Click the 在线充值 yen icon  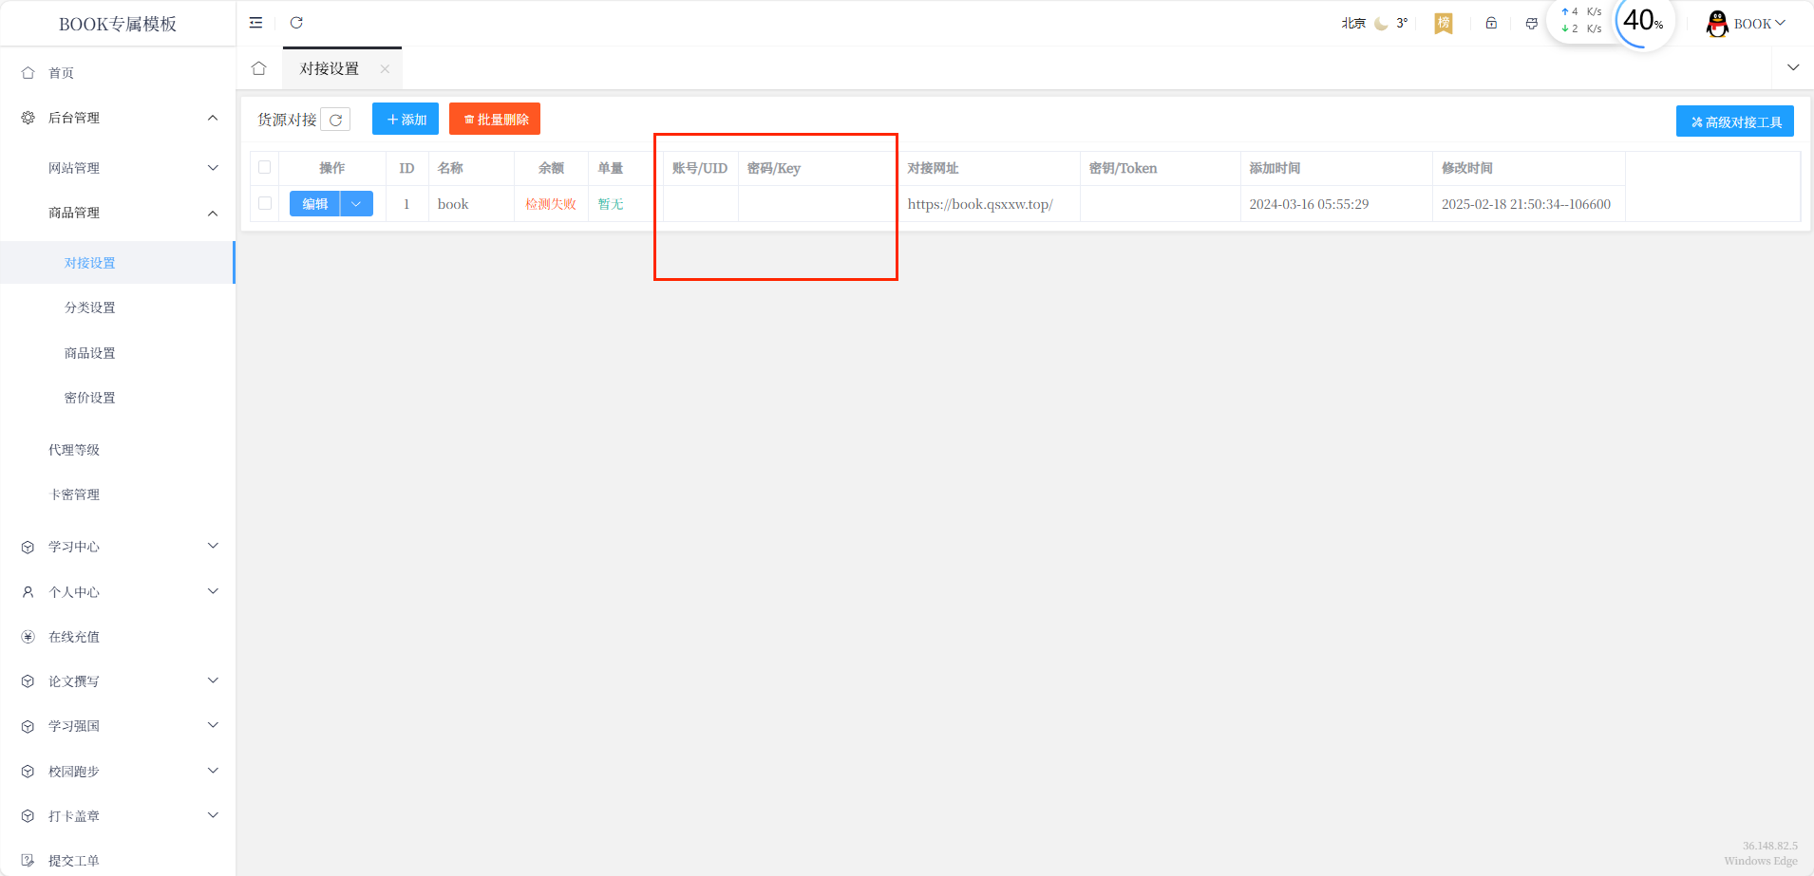pos(28,637)
